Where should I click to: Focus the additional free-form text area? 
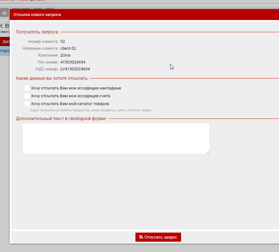coord(116,138)
